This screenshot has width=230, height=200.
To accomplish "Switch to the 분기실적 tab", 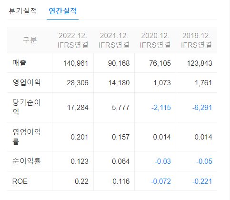I will [23, 11].
